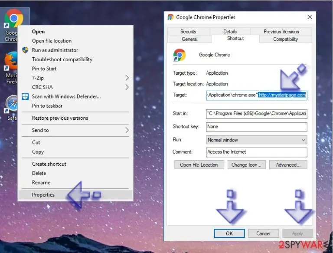The image size is (333, 253).
Task: Open the CRC SHA submenu
Action: click(x=75, y=87)
